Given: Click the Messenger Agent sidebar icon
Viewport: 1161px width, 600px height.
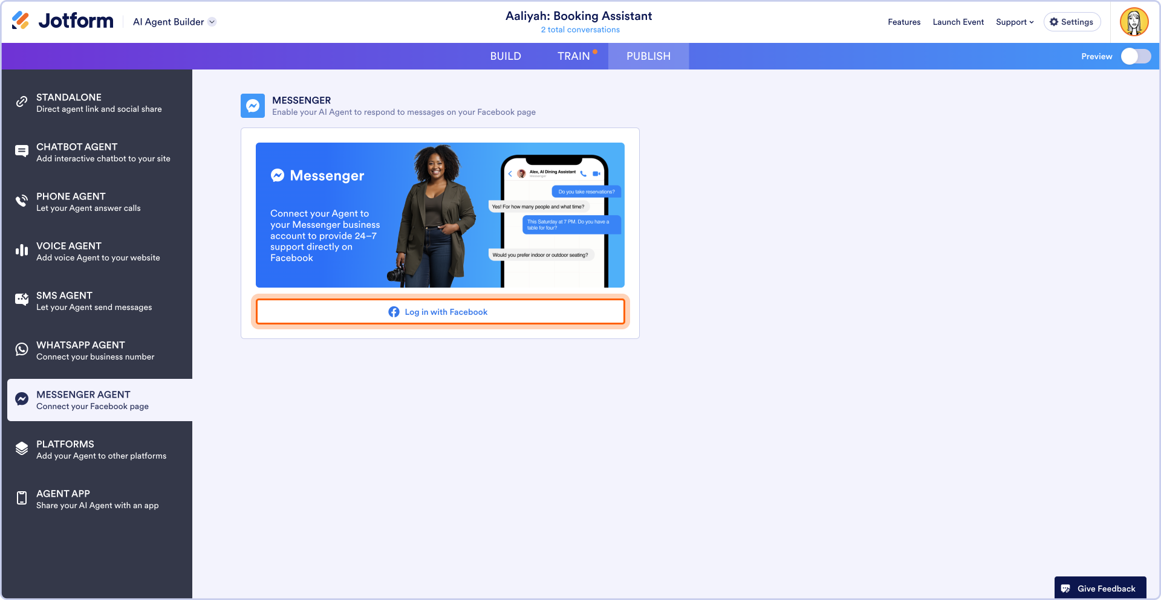Looking at the screenshot, I should point(22,399).
